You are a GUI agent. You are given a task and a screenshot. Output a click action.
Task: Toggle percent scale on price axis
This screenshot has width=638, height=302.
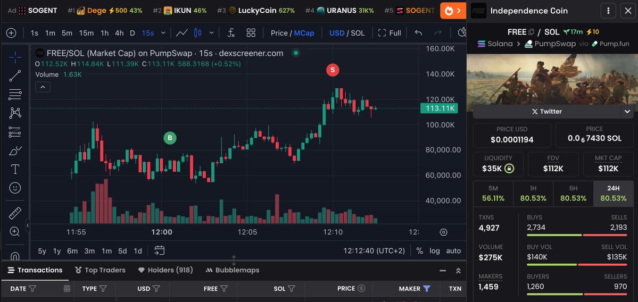(x=419, y=251)
